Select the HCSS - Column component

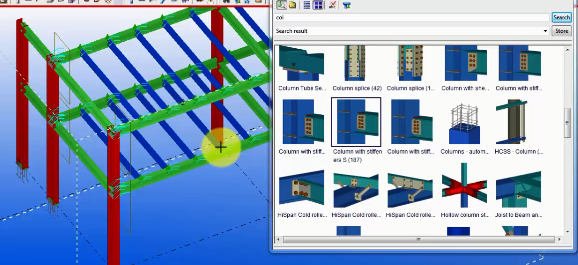519,127
